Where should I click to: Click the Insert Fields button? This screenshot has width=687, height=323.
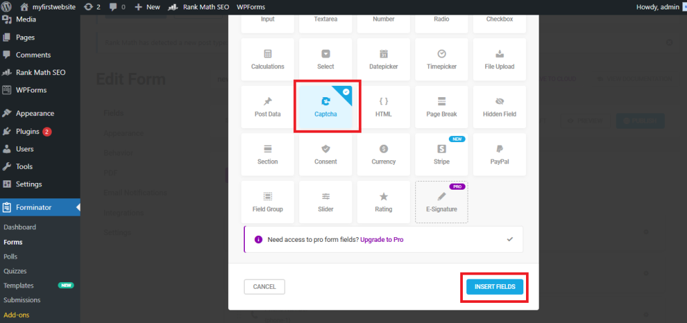tap(494, 287)
